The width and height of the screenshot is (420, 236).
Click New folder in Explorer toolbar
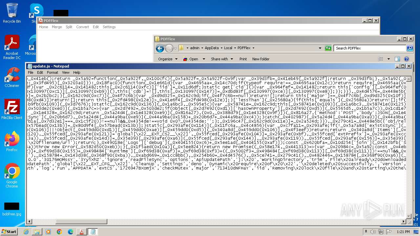[261, 59]
